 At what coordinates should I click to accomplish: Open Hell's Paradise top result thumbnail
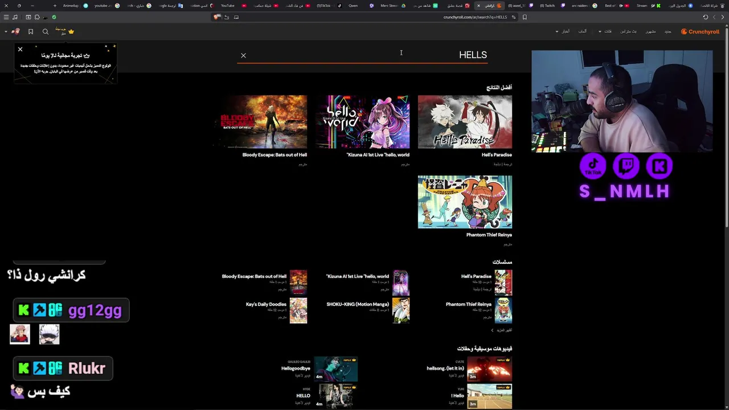pos(465,122)
